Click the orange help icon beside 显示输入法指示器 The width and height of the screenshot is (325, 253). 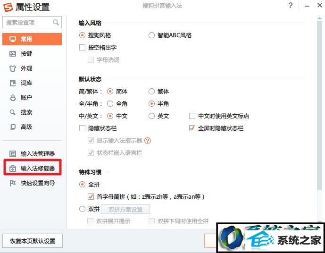click(148, 141)
